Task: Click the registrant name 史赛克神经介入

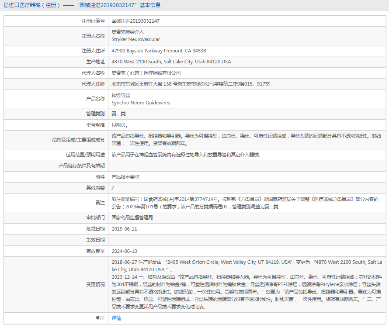Action: (x=128, y=32)
